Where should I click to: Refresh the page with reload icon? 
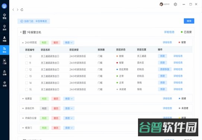pos(22,10)
